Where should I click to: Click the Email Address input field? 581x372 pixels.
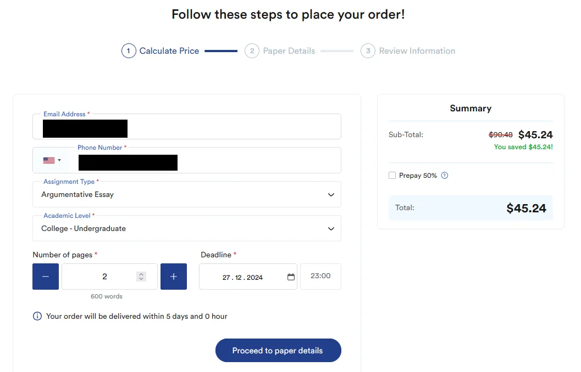tap(187, 126)
